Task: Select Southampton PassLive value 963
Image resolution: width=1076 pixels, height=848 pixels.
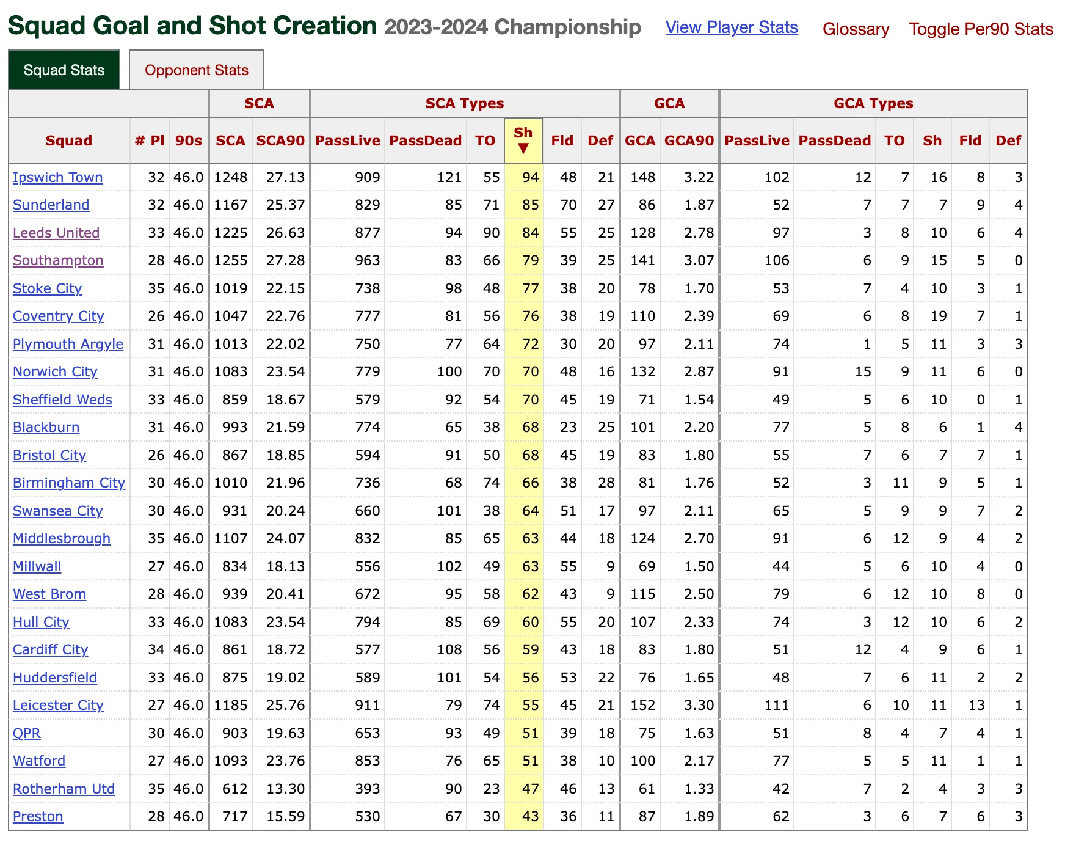Action: 368,260
